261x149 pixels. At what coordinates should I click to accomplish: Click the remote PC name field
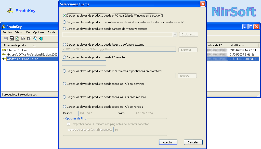pyautogui.click(x=84, y=63)
